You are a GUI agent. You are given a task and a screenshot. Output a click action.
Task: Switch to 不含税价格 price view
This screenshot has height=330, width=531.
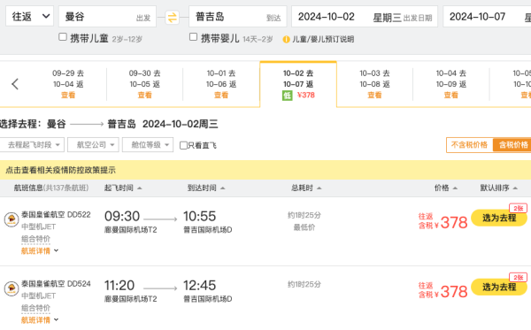click(469, 145)
